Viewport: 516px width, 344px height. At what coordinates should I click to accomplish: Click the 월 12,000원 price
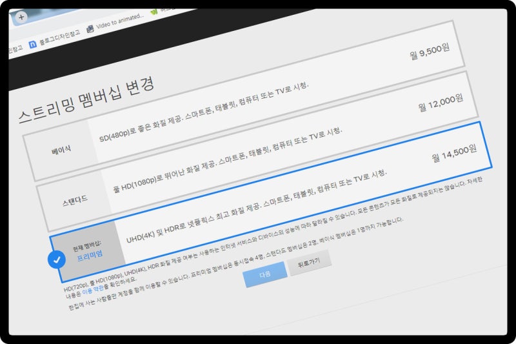[x=441, y=103]
